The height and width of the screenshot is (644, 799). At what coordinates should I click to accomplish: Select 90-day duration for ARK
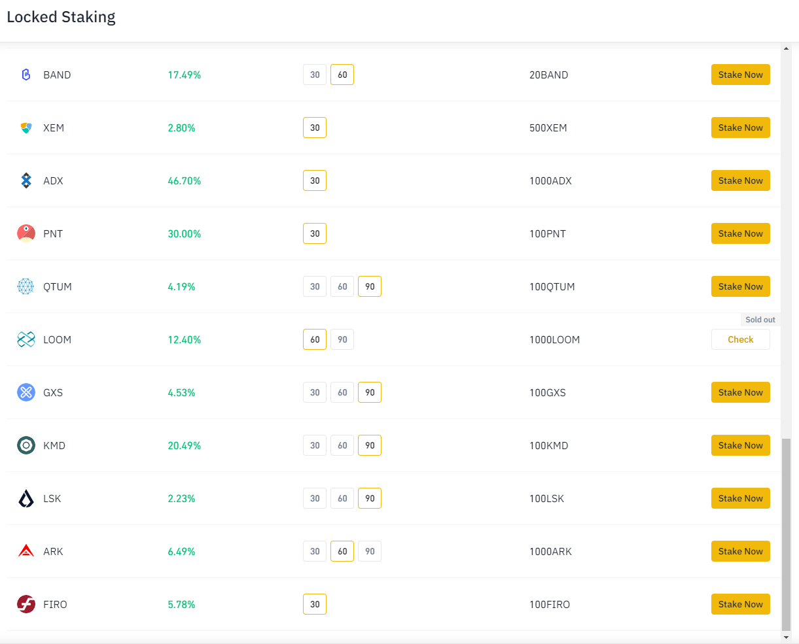coord(370,551)
